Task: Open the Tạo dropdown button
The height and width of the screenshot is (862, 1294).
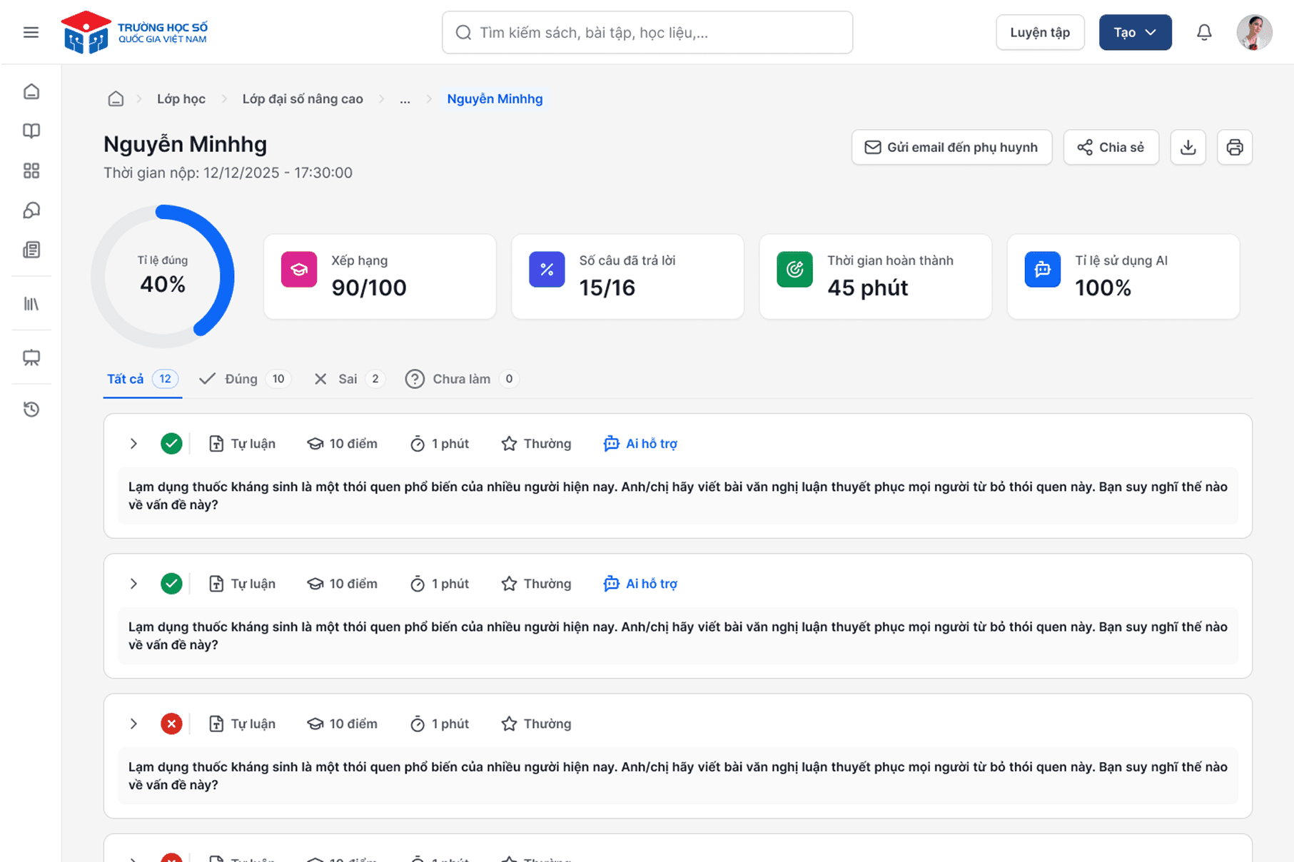Action: [x=1135, y=32]
